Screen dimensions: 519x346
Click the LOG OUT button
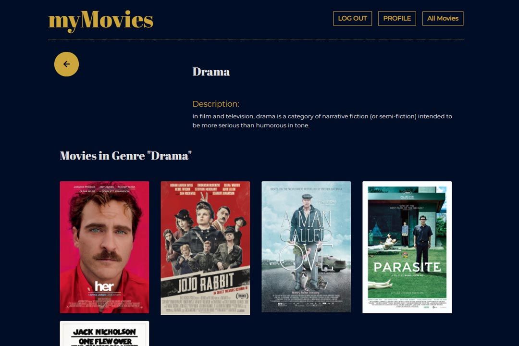coord(352,19)
